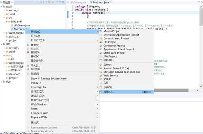Screen dimensions: 203x134
Task: Click the Session Bean (EJB 3.x) icon
Action: click(x=101, y=68)
